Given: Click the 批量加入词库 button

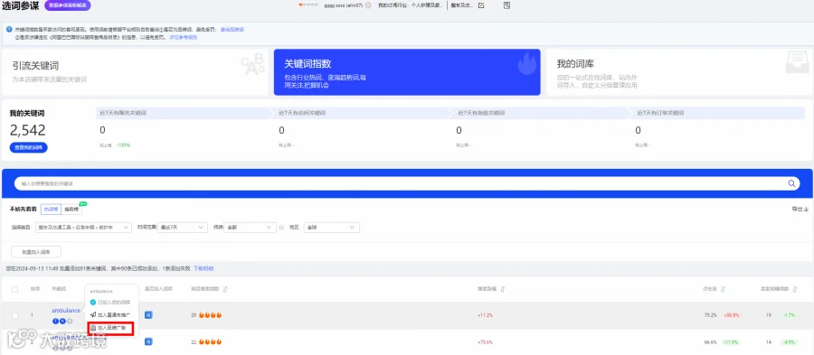Looking at the screenshot, I should tap(36, 252).
